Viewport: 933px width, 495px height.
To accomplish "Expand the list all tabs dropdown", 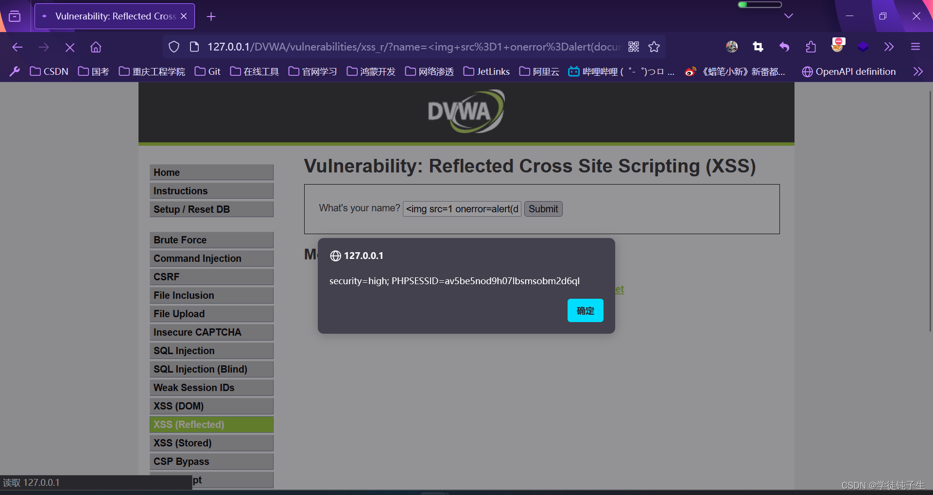I will (789, 16).
